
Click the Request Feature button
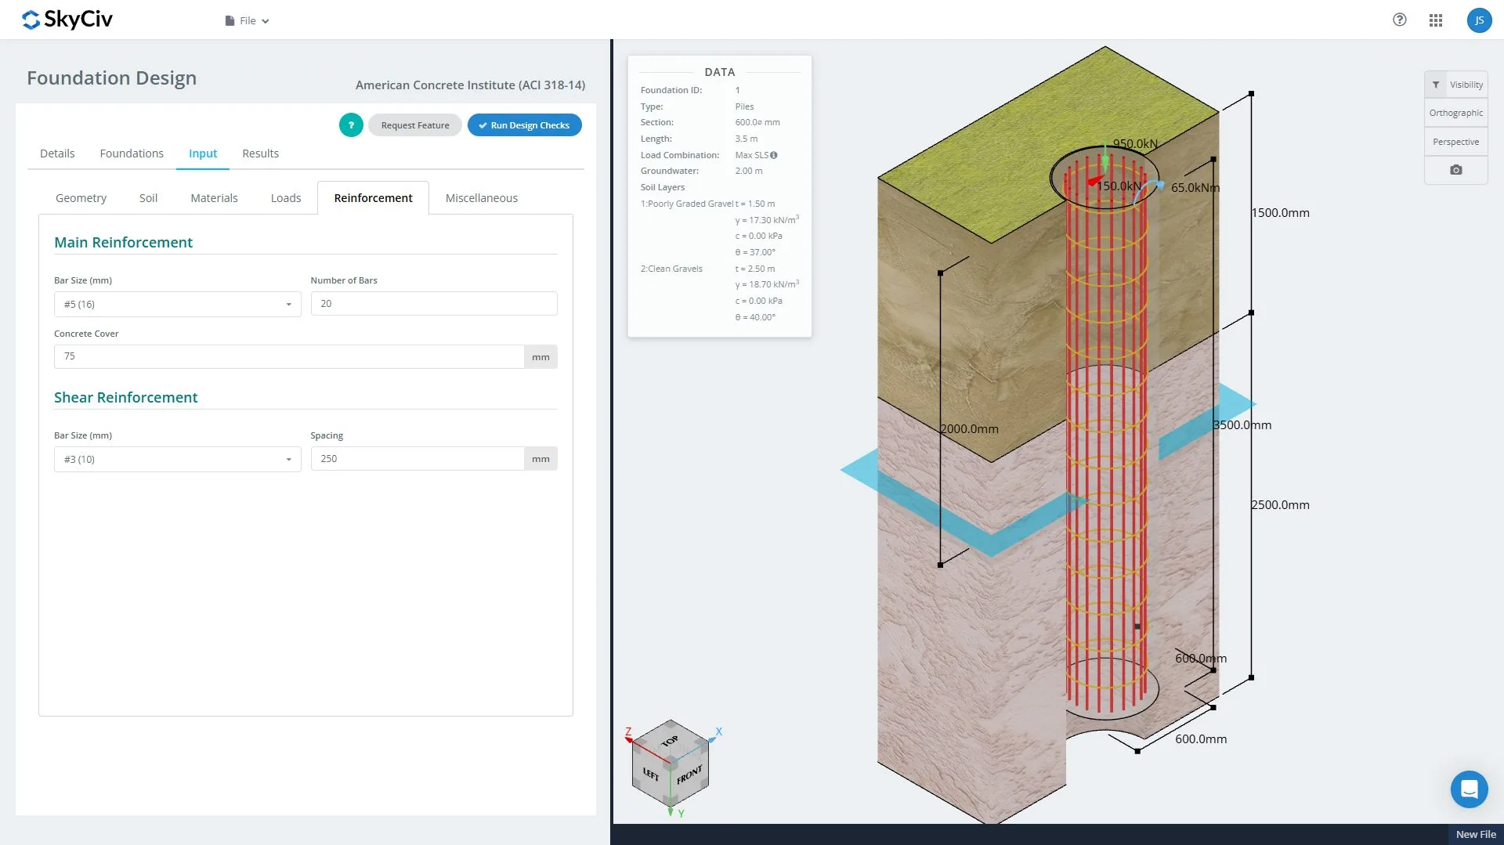[x=414, y=125]
